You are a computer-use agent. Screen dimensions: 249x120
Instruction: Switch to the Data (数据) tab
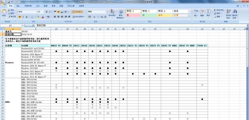click(45, 6)
